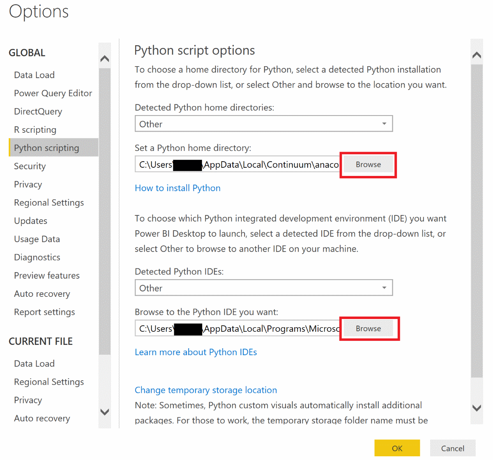Select the Security options page
Screen dimensions: 493x460
[x=30, y=166]
